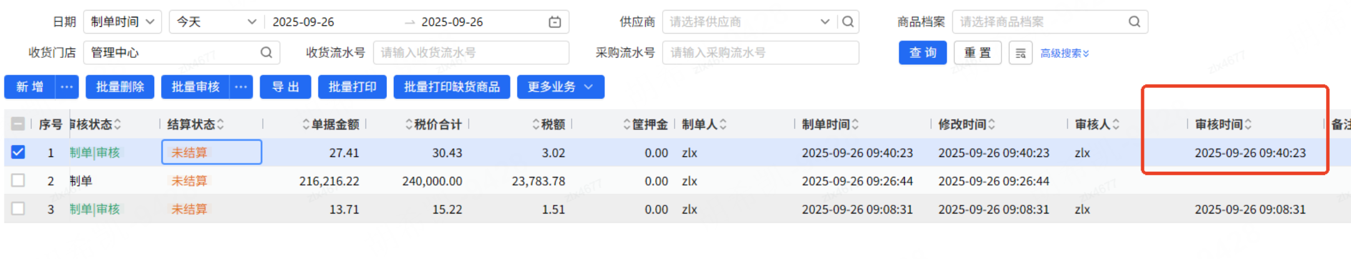This screenshot has height=259, width=1351.
Task: Toggle the select-all header checkbox
Action: click(x=18, y=124)
